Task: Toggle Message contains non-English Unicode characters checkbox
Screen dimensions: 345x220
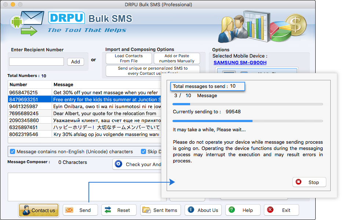Action: (x=12, y=151)
